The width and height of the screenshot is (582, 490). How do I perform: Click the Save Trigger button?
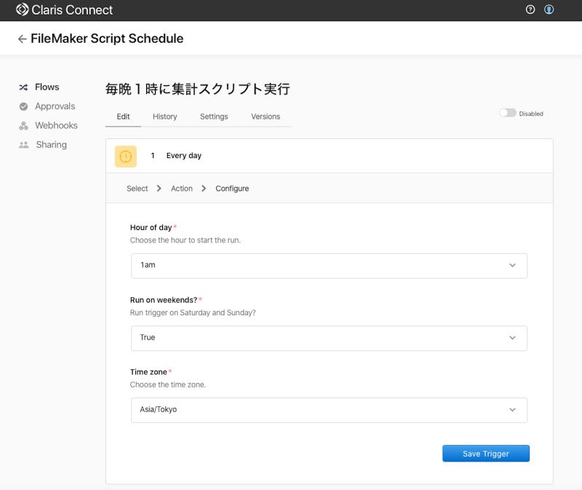[485, 453]
